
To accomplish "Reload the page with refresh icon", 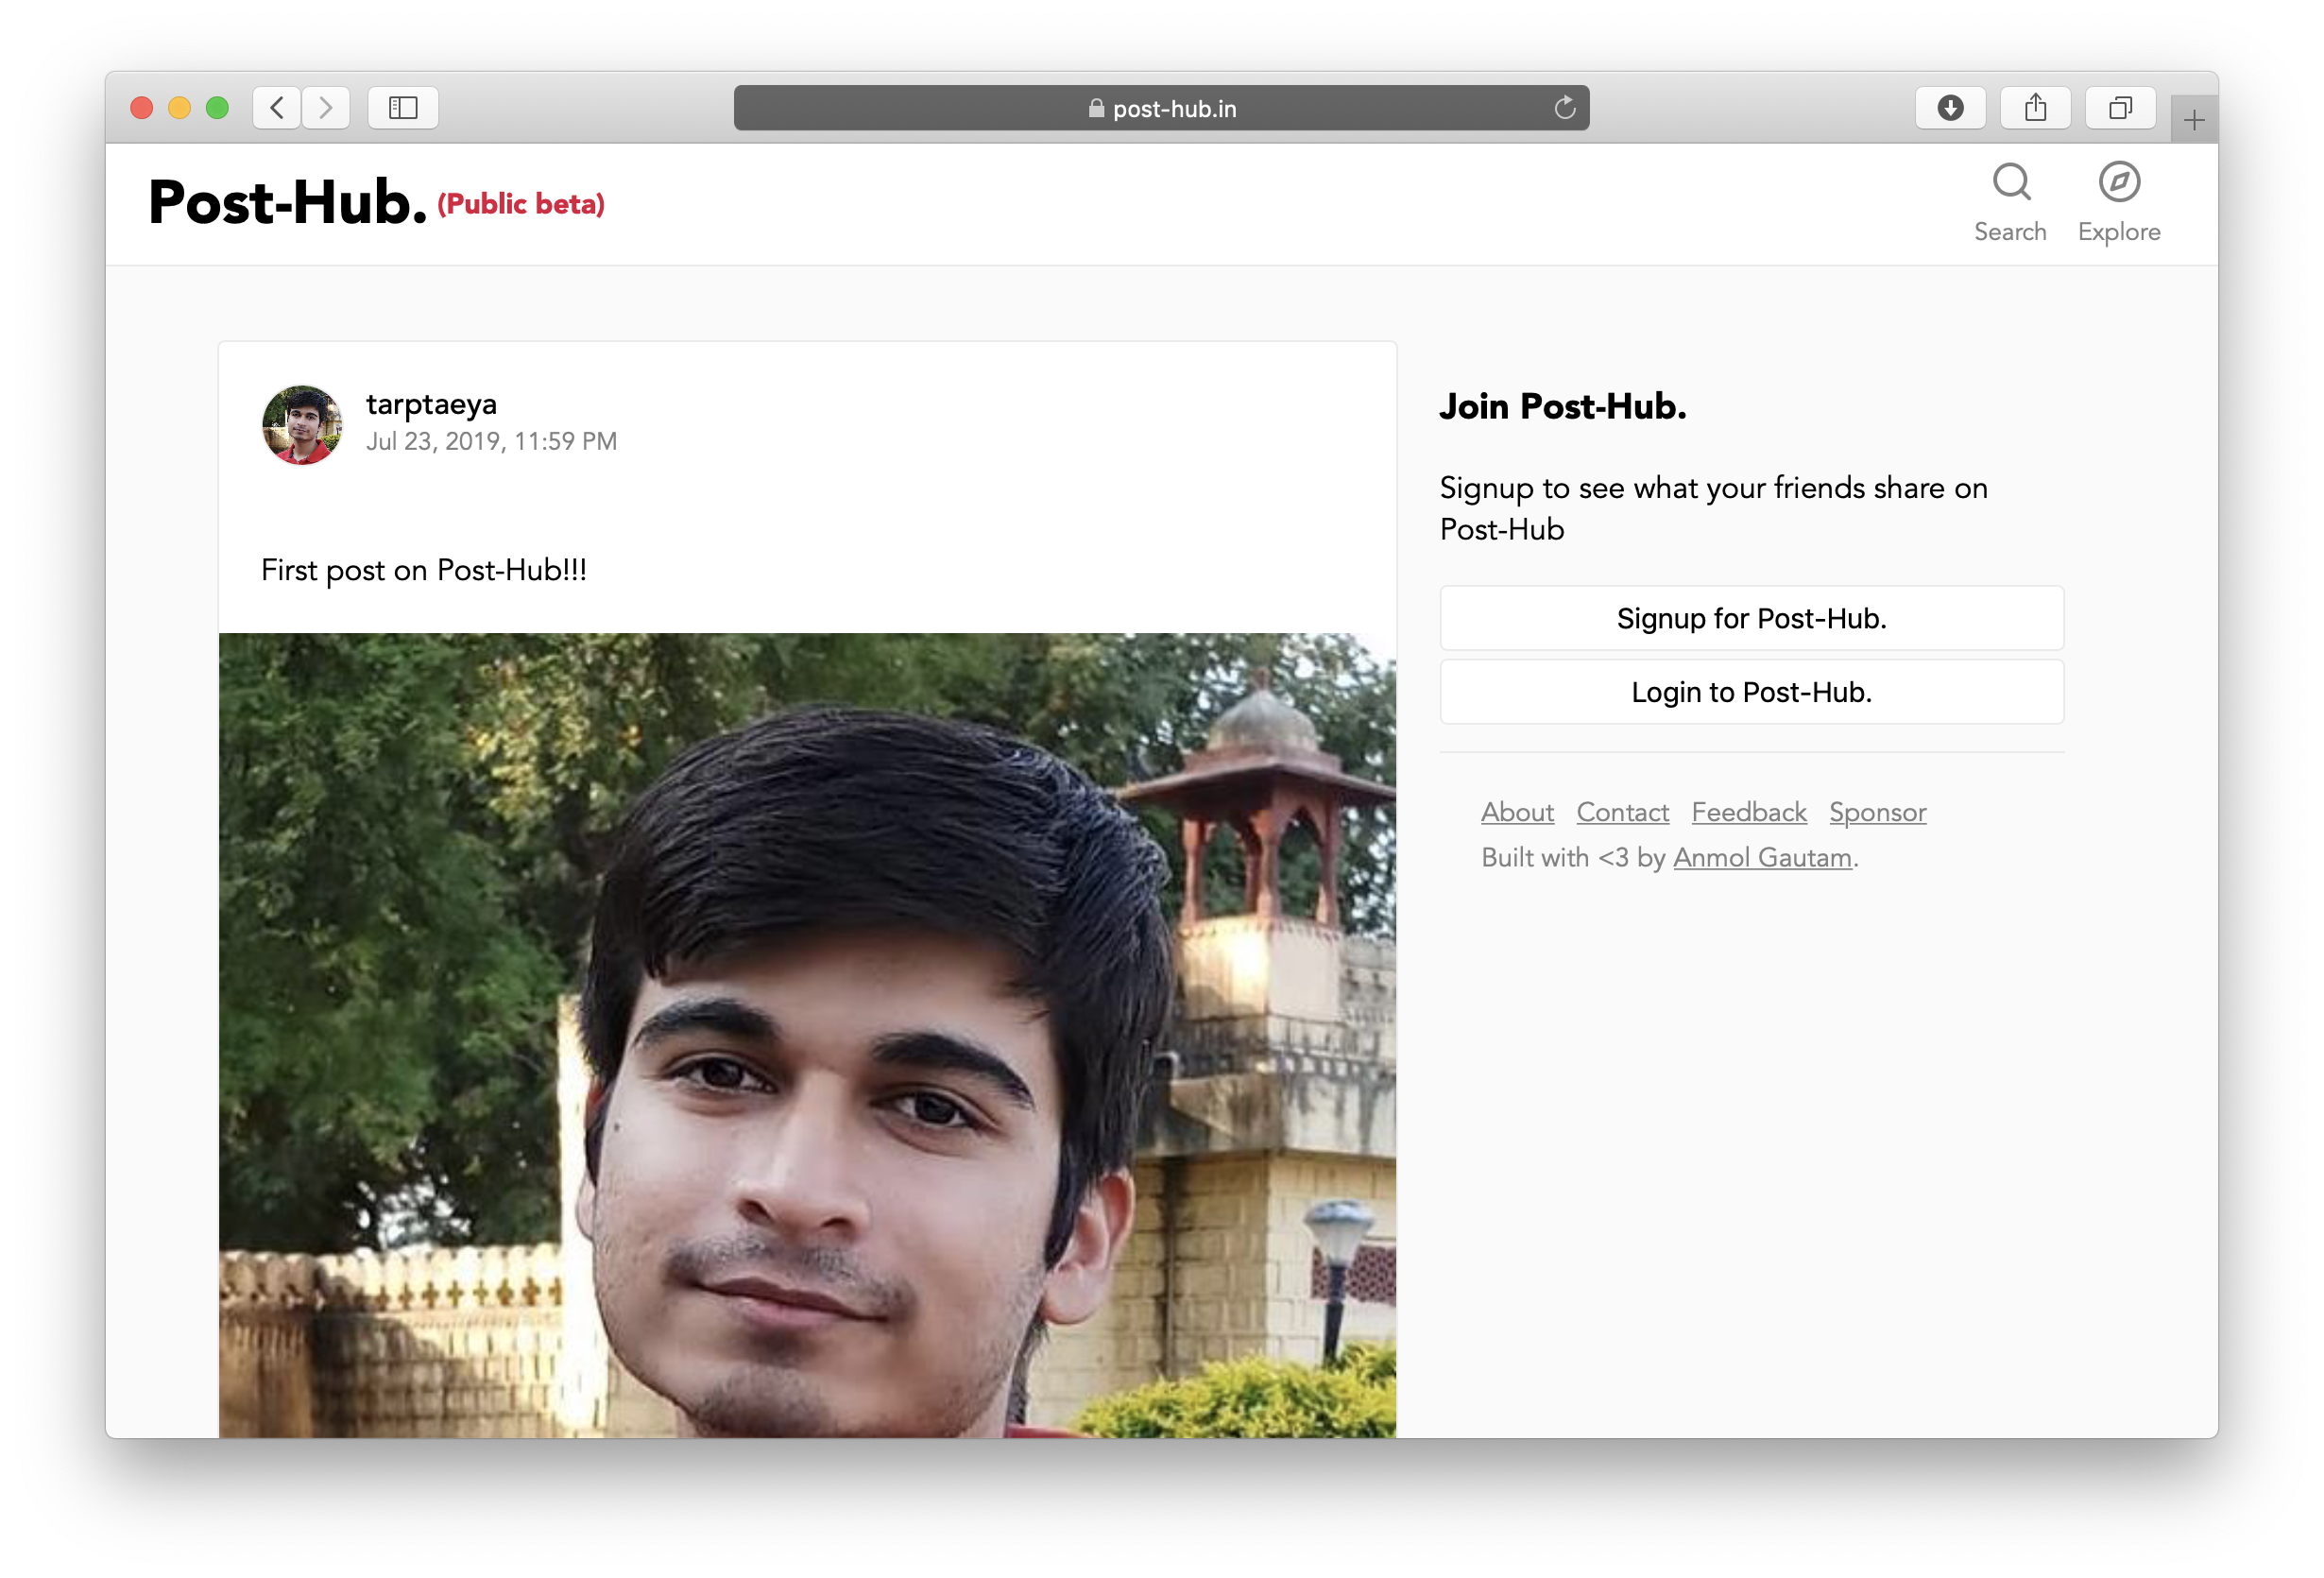I will [1564, 108].
